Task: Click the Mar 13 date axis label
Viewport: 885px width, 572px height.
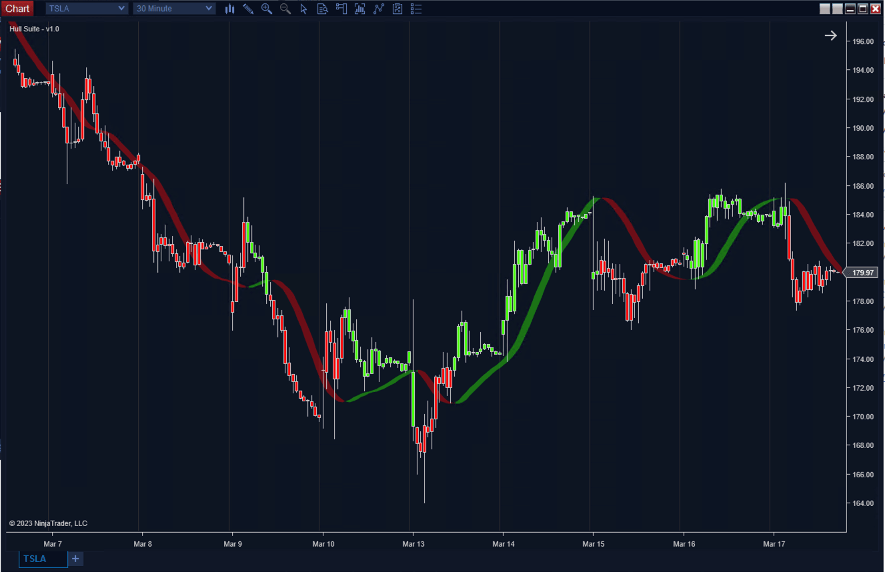Action: point(413,545)
